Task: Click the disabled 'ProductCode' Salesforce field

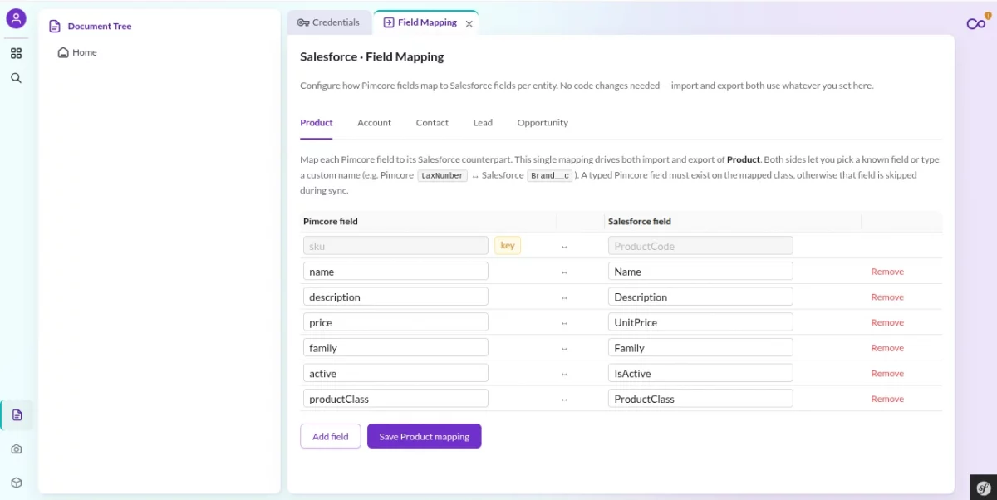Action: pyautogui.click(x=700, y=246)
